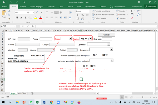This screenshot has height=105, width=158.
Task: Click the Compartir button
Action: pos(150,6)
